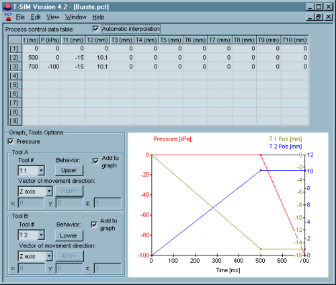Minimize the inner Burste.pct document window
Screen dimensions: 336x285
click(x=310, y=17)
